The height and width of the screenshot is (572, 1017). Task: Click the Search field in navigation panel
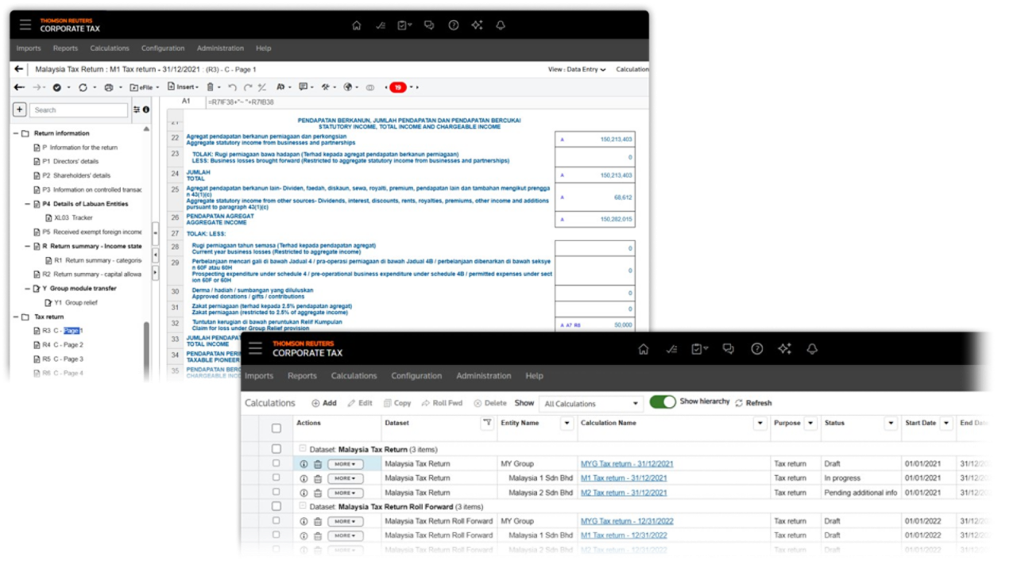tap(79, 110)
